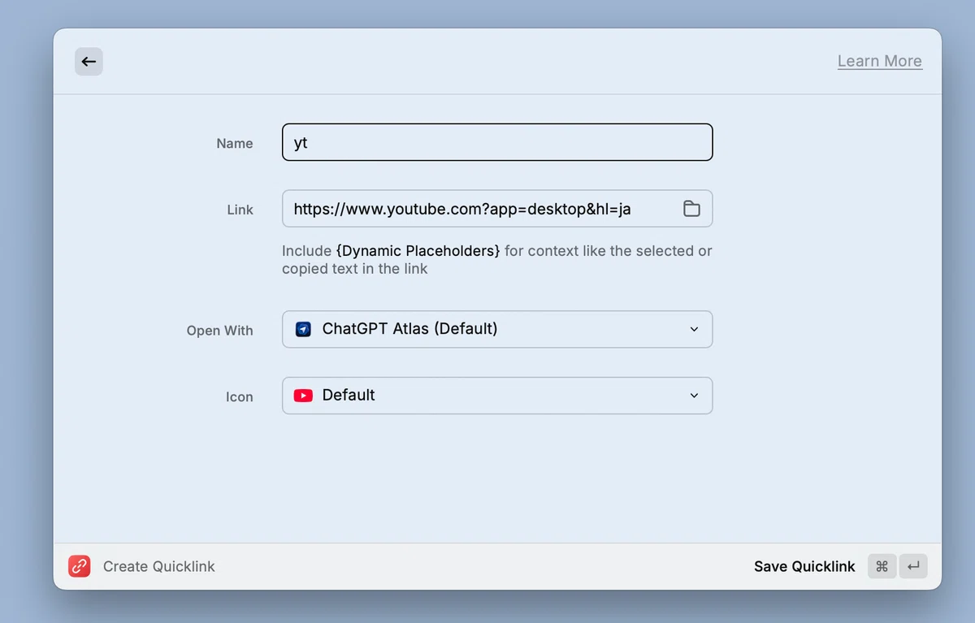The width and height of the screenshot is (975, 623).
Task: Click the Open With label
Action: [x=220, y=331]
